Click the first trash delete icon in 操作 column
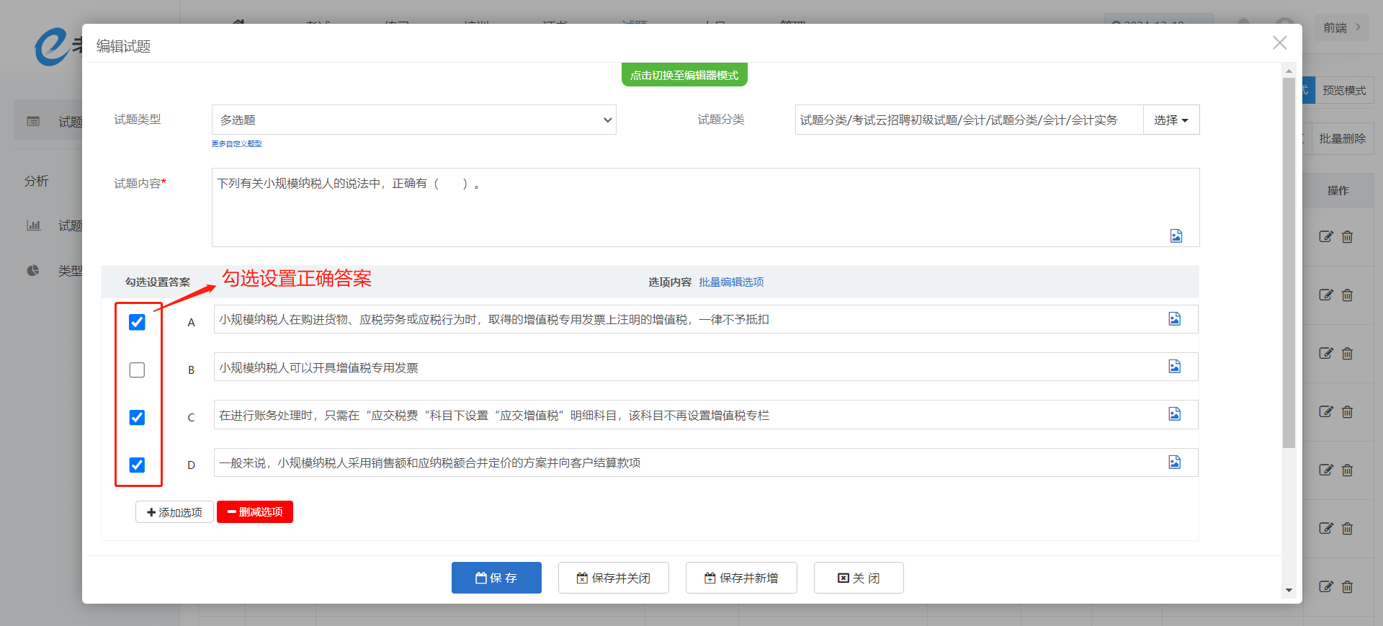The image size is (1383, 626). click(1347, 237)
